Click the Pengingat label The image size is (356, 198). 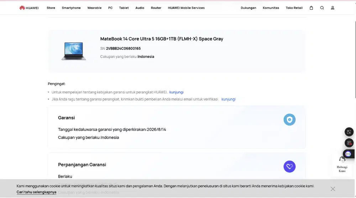(57, 84)
